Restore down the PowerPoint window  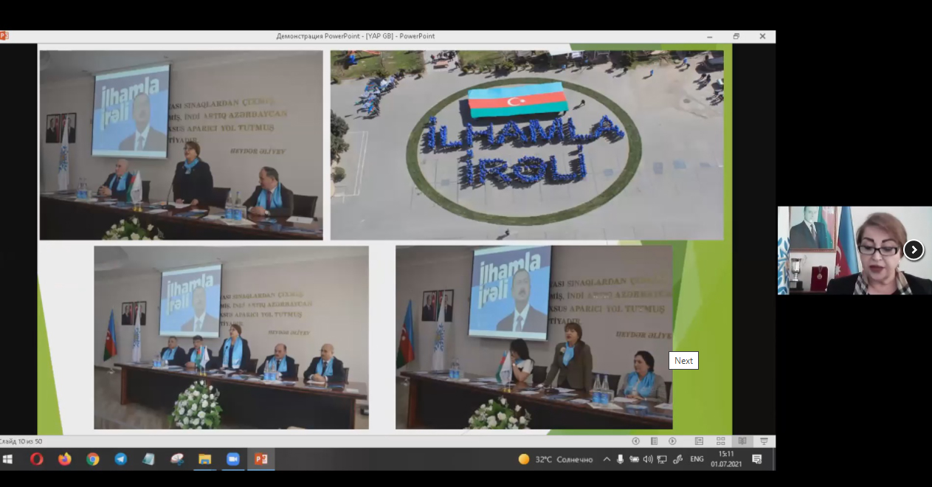pos(736,36)
